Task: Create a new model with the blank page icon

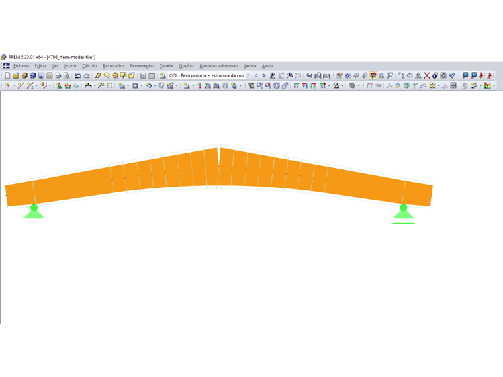Action: pos(7,75)
